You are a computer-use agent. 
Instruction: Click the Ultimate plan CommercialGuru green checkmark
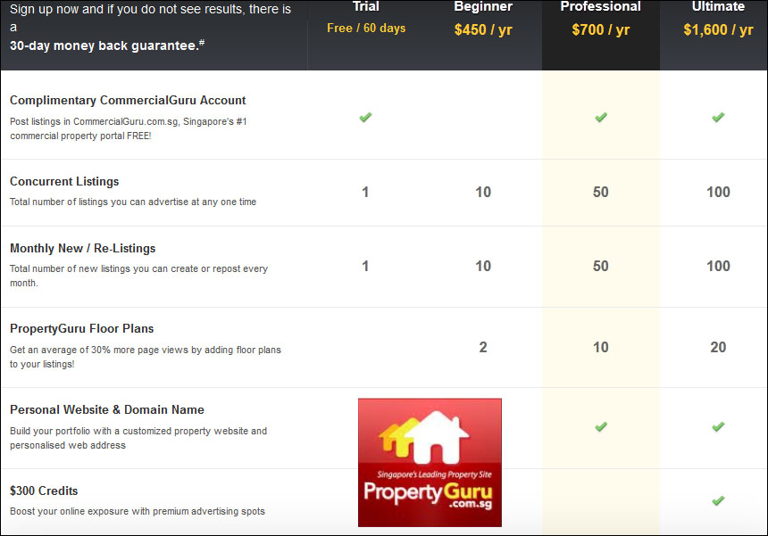tap(718, 118)
